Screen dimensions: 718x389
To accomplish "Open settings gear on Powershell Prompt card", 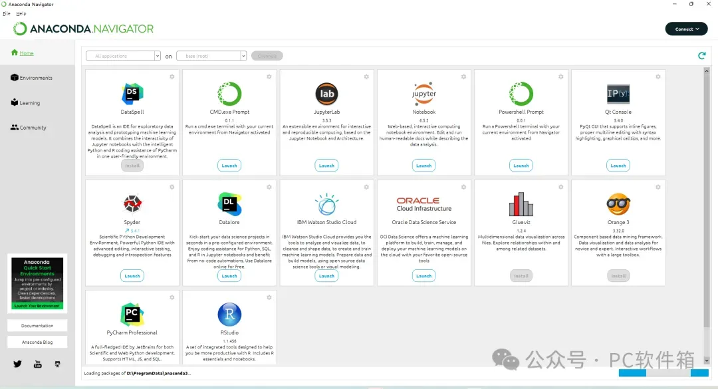I will coord(561,76).
